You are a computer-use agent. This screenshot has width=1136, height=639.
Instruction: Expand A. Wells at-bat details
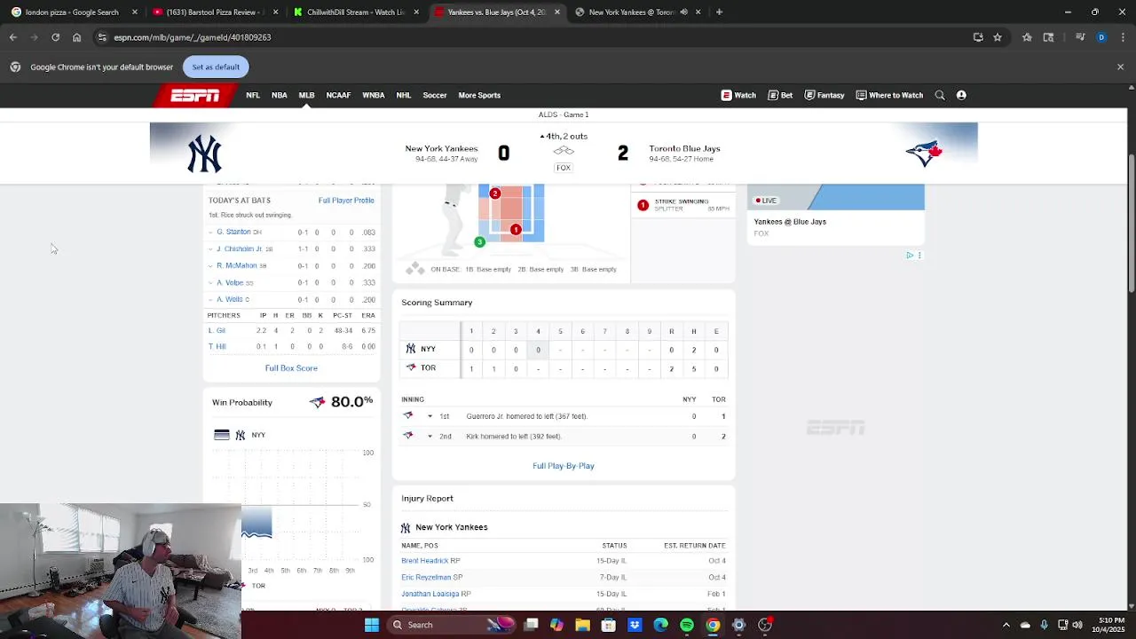(x=211, y=299)
